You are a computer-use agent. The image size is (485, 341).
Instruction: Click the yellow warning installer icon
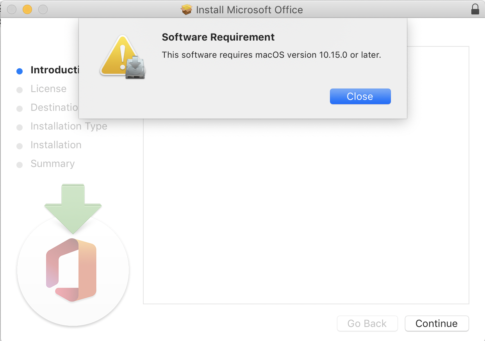(x=123, y=57)
